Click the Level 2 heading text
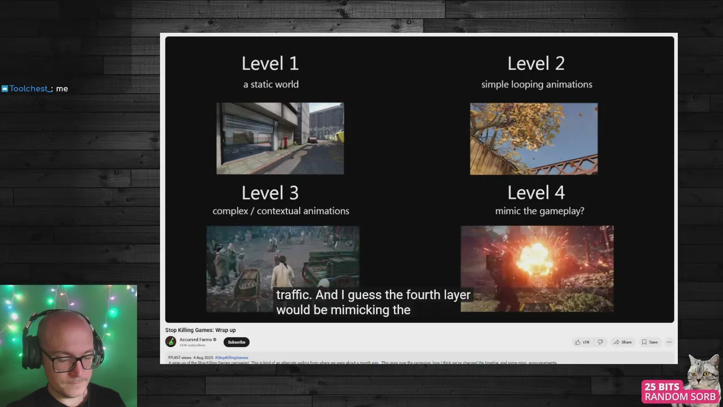Viewport: 723px width, 407px height. point(536,63)
